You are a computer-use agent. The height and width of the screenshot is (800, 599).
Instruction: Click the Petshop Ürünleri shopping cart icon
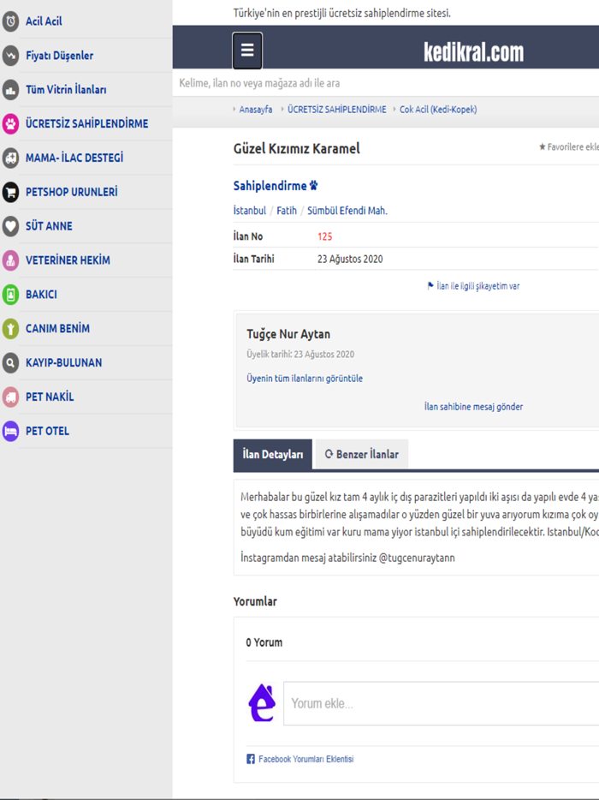[x=10, y=192]
